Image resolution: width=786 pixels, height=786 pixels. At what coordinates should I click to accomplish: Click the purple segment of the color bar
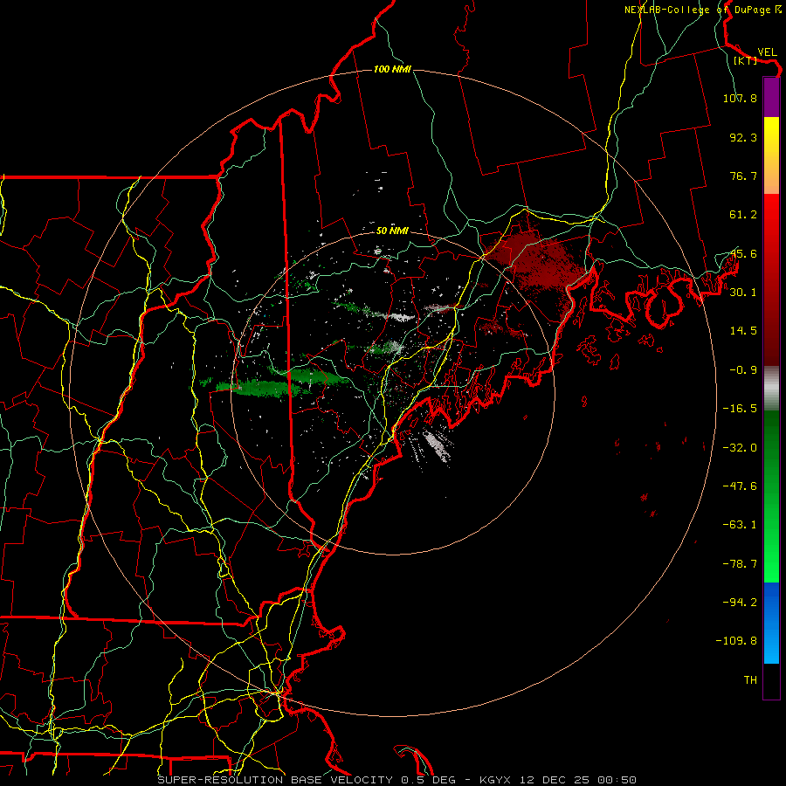771,98
